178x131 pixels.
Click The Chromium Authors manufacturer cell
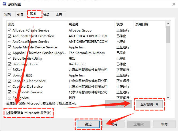(87, 53)
